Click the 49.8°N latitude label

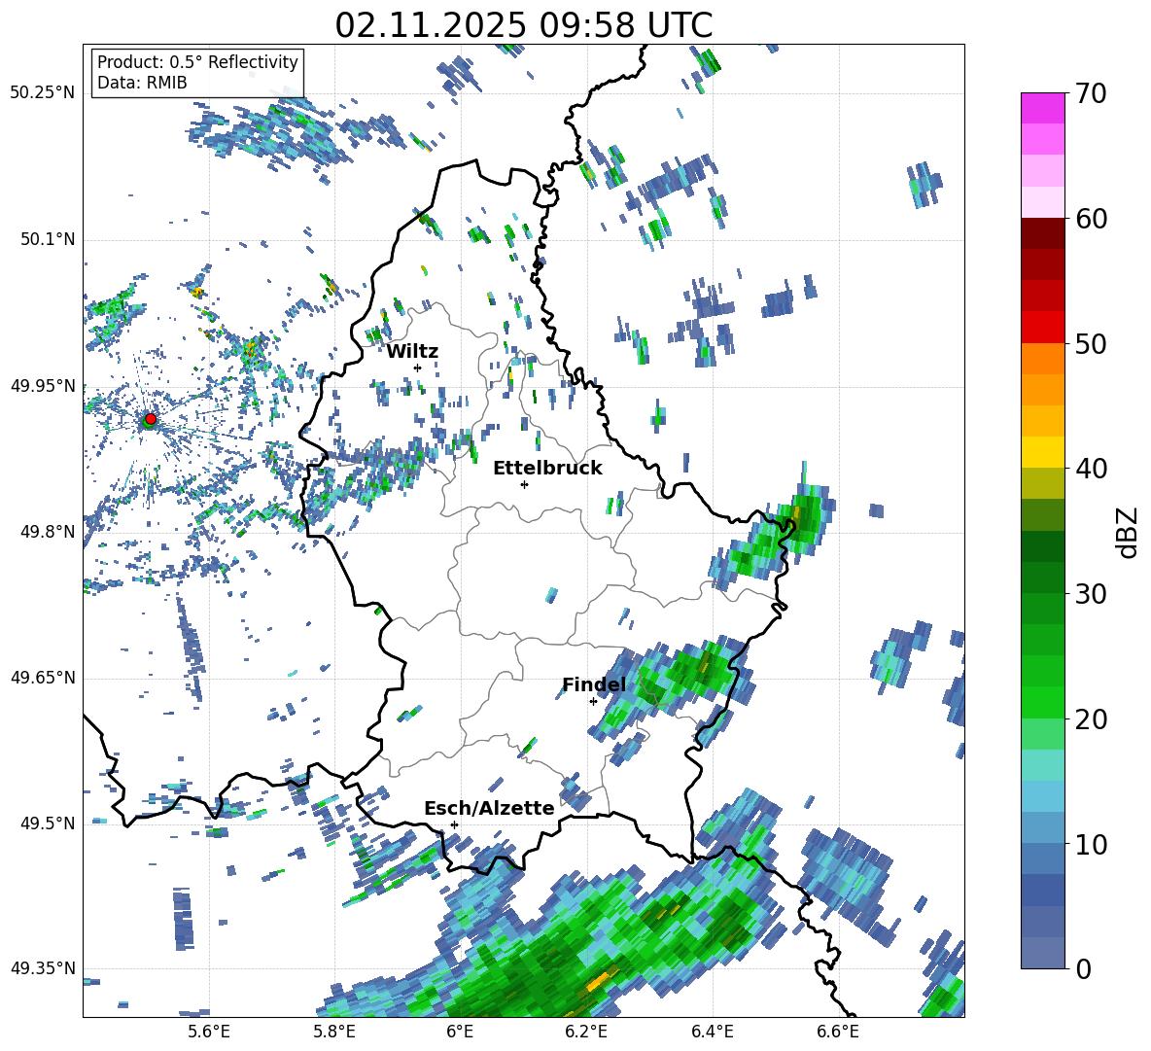(47, 532)
